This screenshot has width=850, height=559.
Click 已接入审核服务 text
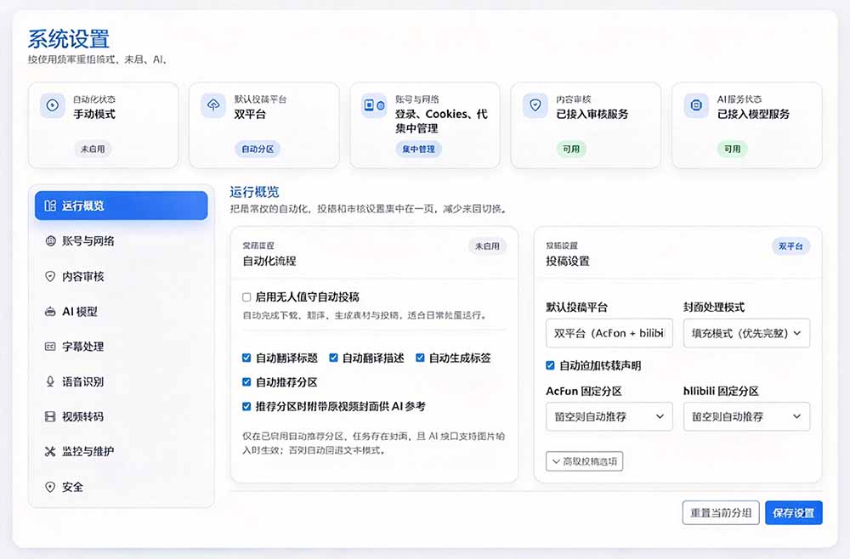pyautogui.click(x=592, y=114)
